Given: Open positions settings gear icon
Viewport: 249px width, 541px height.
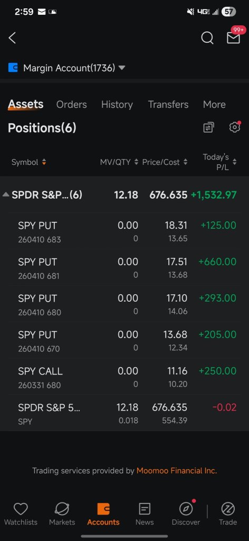Looking at the screenshot, I should click(235, 127).
